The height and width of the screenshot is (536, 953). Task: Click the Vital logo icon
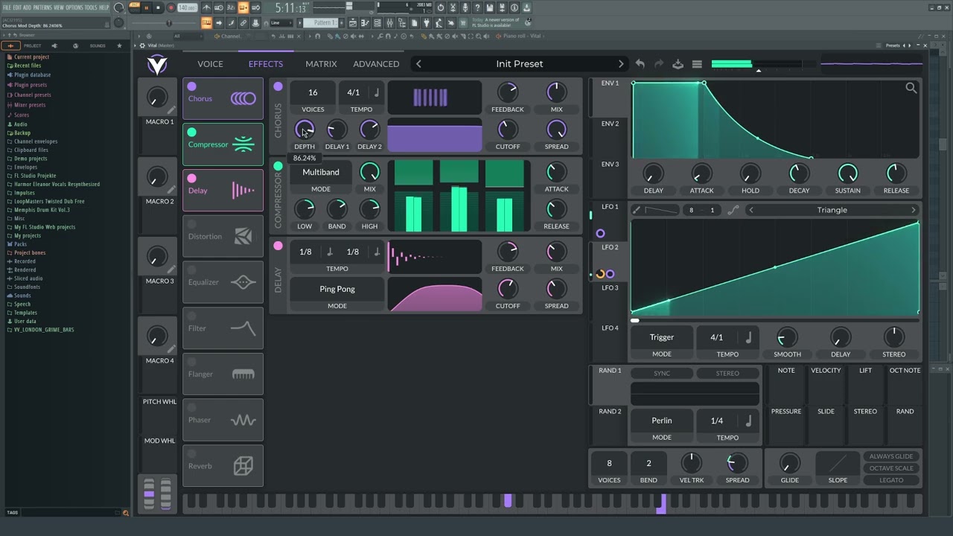(157, 65)
